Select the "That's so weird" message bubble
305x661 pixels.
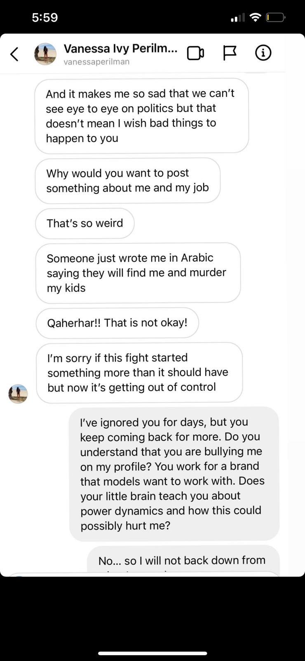pyautogui.click(x=85, y=224)
